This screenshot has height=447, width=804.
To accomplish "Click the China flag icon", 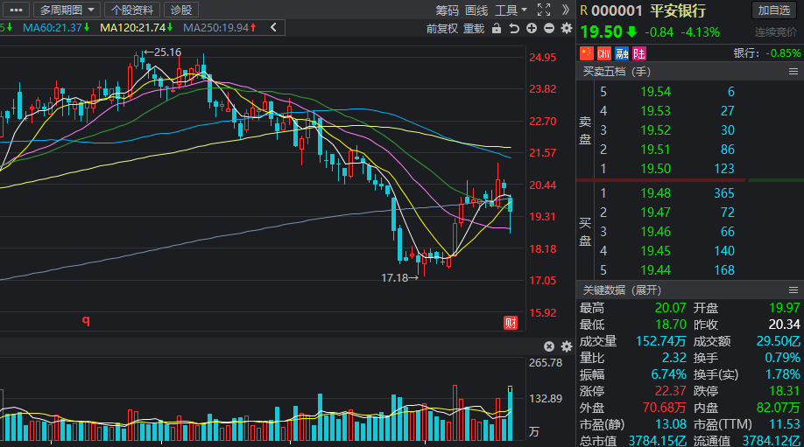I will 587,53.
